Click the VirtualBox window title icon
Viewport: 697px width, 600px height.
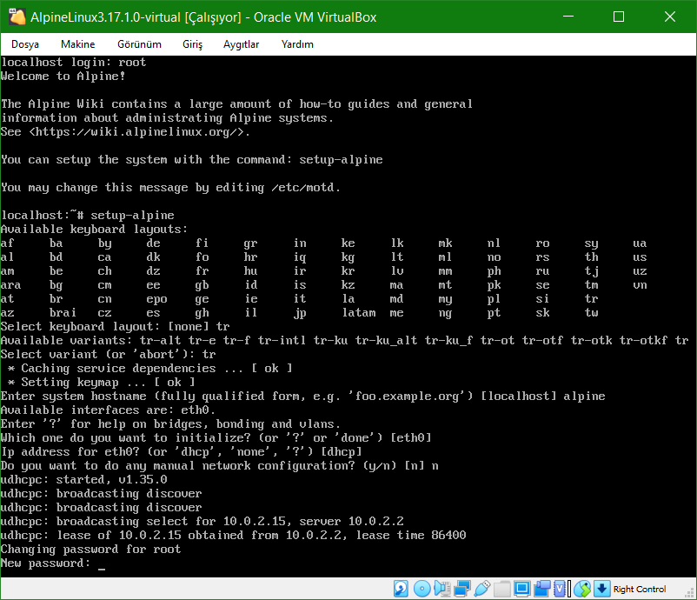pos(17,17)
